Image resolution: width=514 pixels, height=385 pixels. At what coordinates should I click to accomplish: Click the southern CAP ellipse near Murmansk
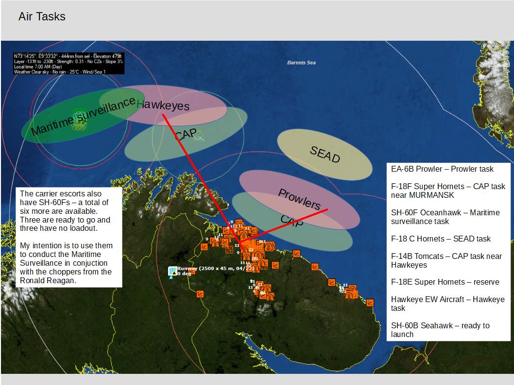click(x=292, y=222)
